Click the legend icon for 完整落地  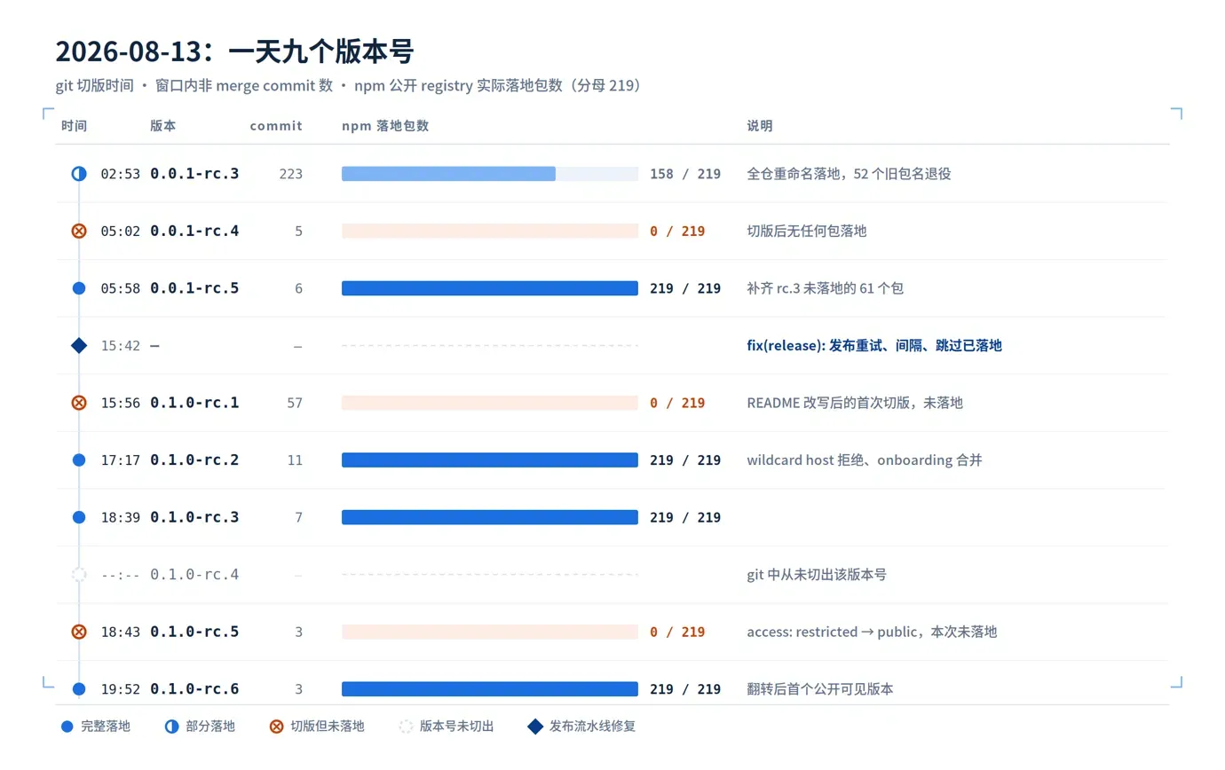coord(67,727)
